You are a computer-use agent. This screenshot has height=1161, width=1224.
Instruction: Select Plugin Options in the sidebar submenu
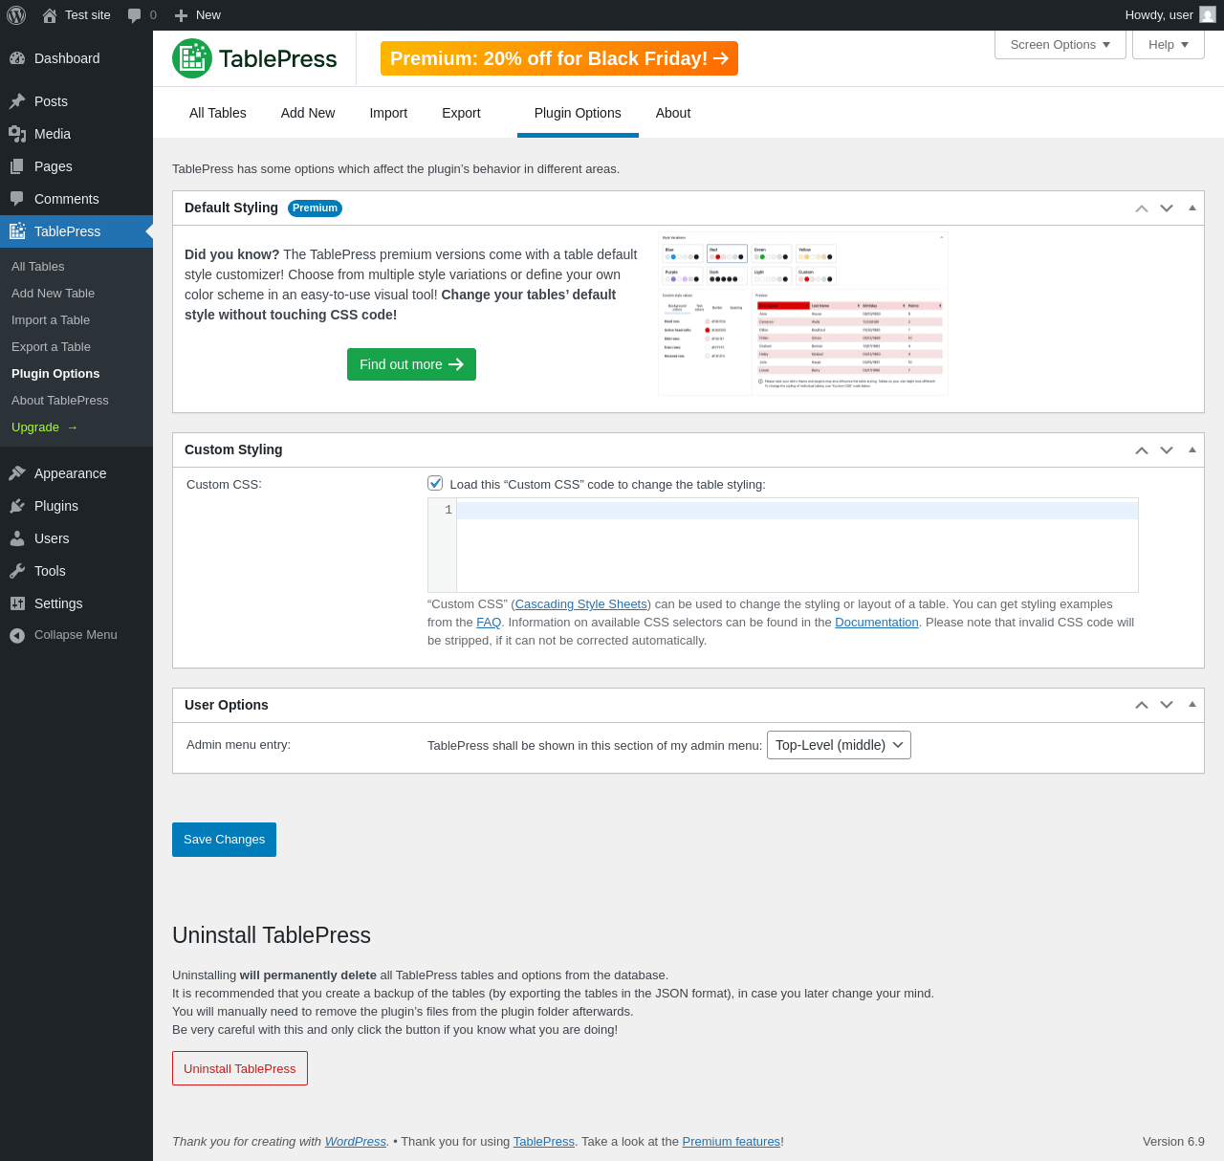coord(55,374)
